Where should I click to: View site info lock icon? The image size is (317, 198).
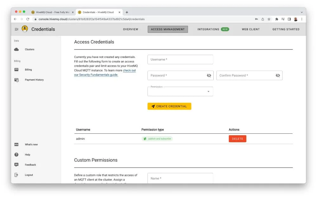coord(36,19)
